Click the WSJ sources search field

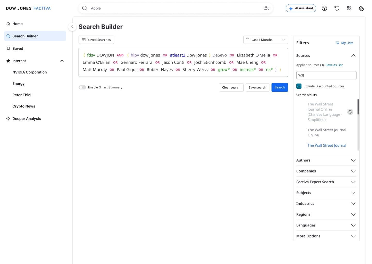(326, 75)
